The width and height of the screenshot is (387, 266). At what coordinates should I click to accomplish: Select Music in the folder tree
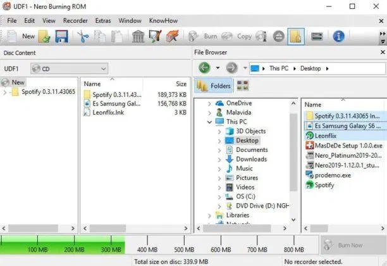pyautogui.click(x=244, y=168)
